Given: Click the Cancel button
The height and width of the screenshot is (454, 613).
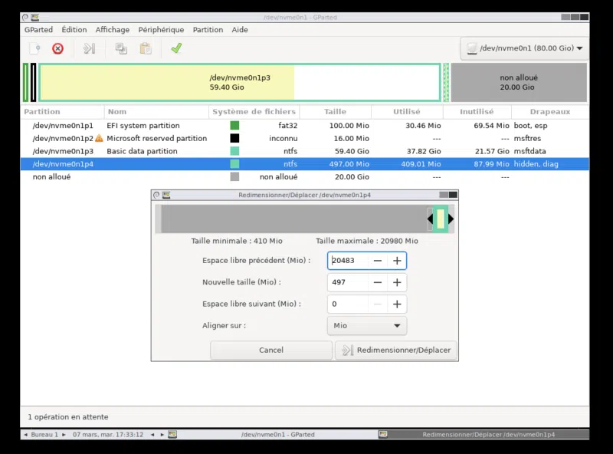Looking at the screenshot, I should (x=271, y=350).
